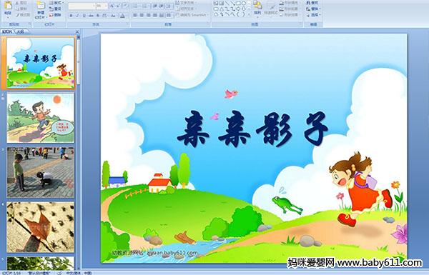Select the oval shape in the shapes gallery
429x275 pixels.
(x=244, y=3)
